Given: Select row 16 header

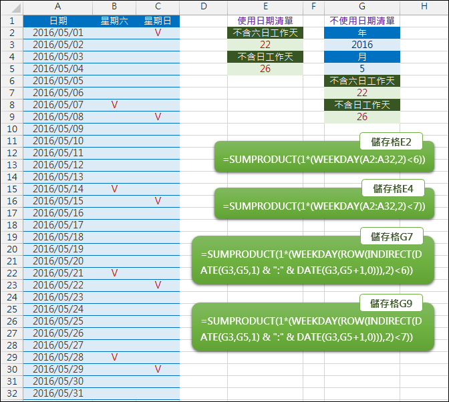Looking at the screenshot, I should 12,201.
